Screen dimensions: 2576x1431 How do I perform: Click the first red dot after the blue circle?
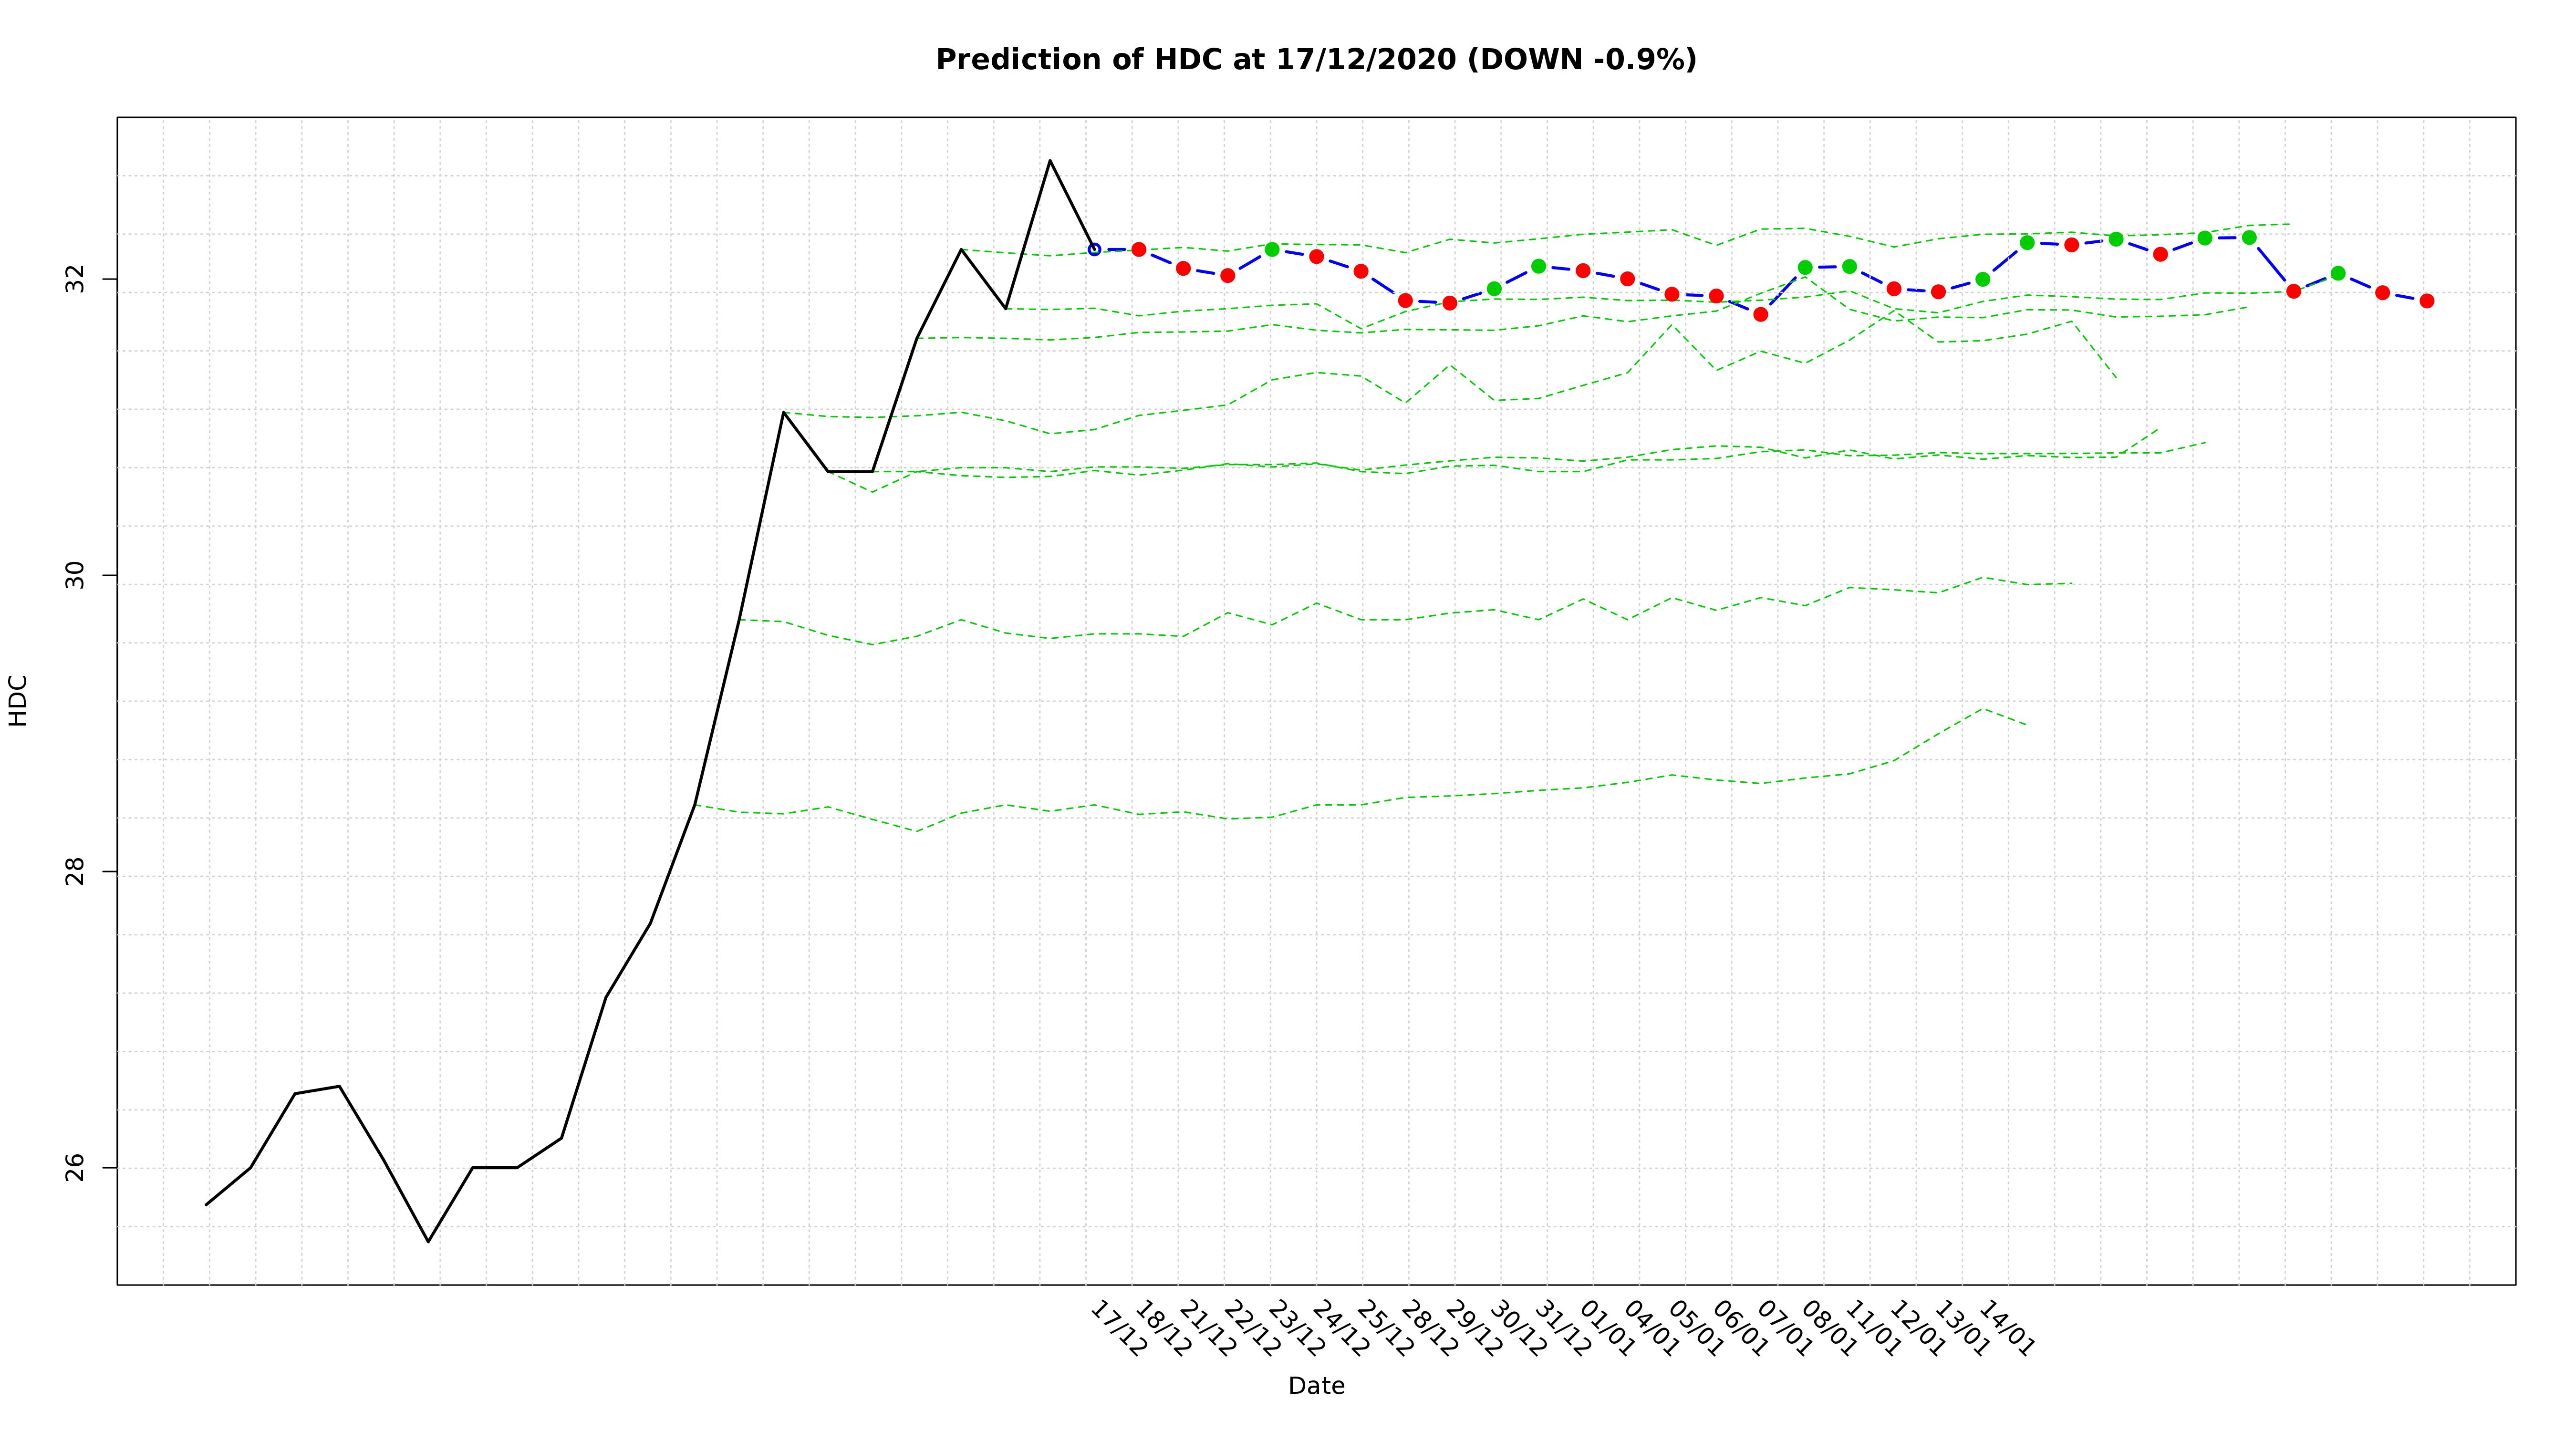point(1138,249)
